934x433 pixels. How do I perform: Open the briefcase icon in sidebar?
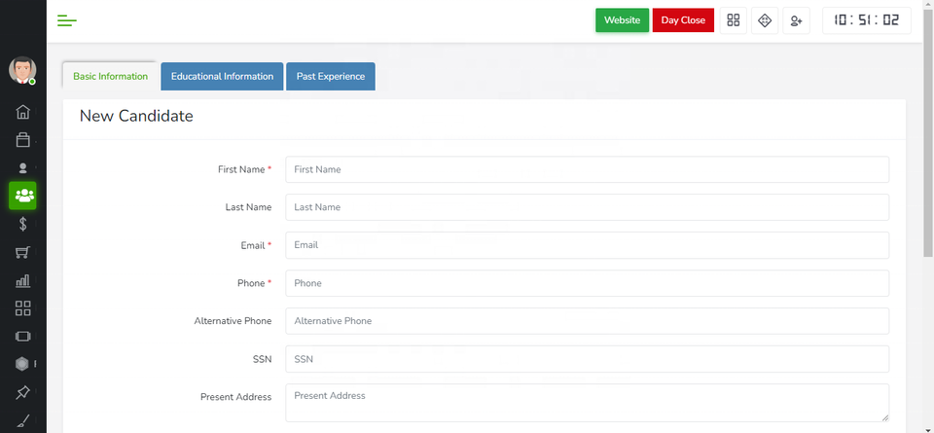[x=22, y=139]
